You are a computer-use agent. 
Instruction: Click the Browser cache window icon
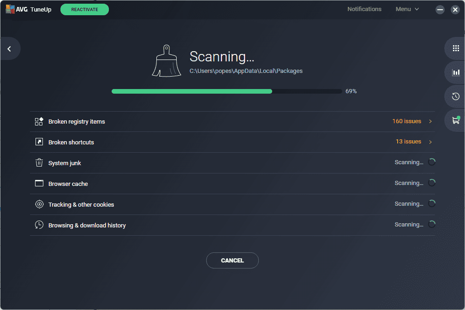[x=39, y=183]
